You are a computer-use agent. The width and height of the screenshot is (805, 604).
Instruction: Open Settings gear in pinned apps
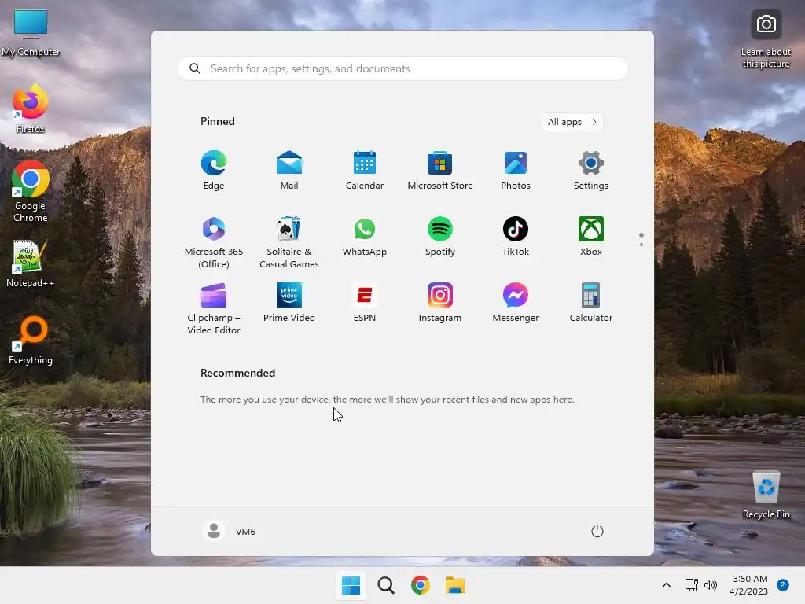[x=591, y=170]
